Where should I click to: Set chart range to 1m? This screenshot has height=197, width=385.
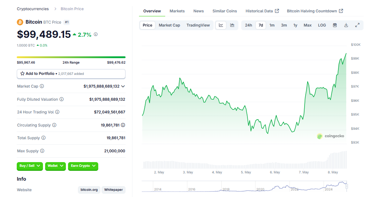pyautogui.click(x=272, y=25)
